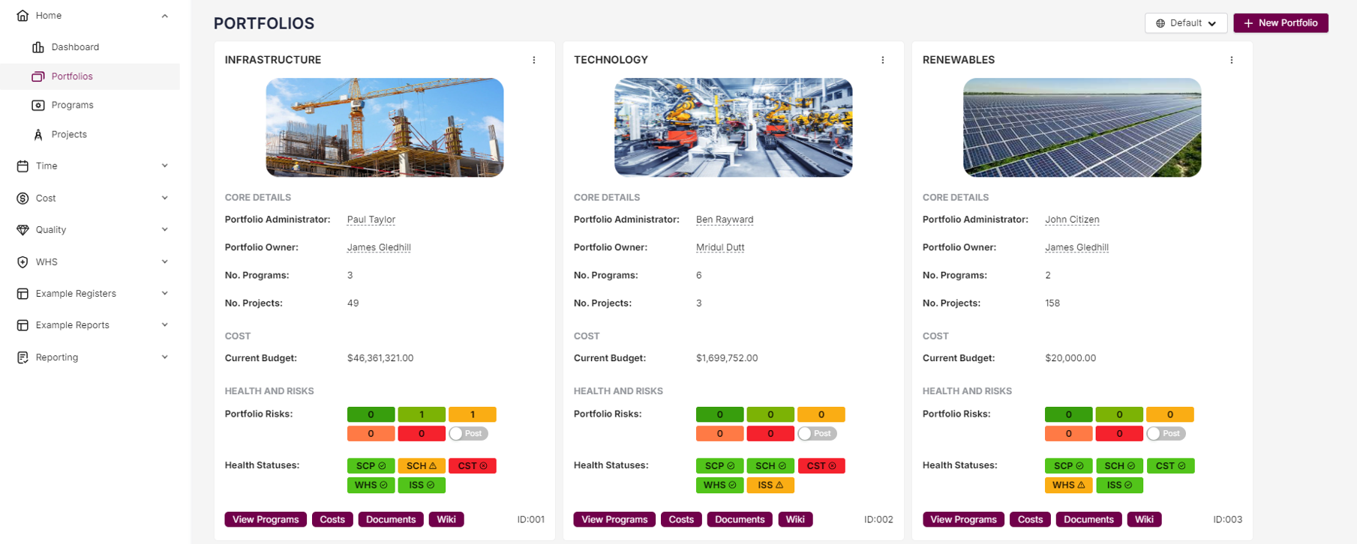Open the Programs icon in sidebar

pyautogui.click(x=38, y=106)
